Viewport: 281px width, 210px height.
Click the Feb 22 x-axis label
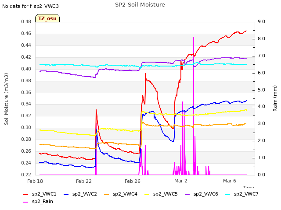84,181
